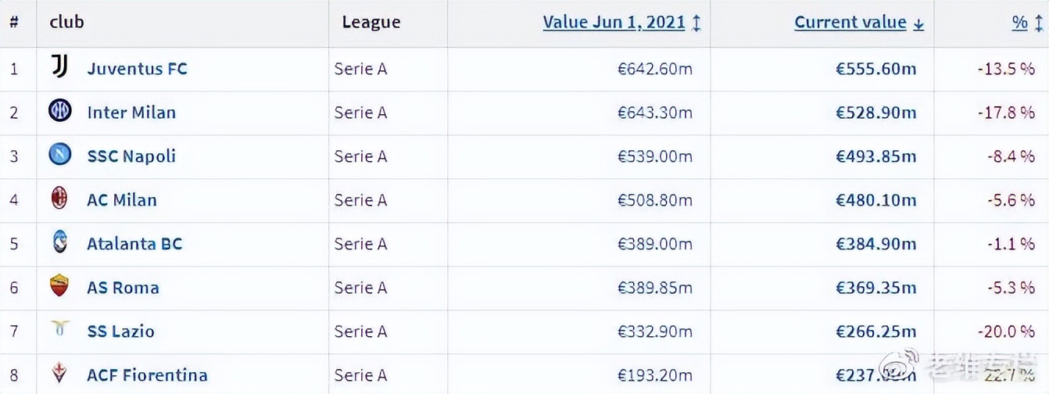The image size is (1049, 394).
Task: Click the Atalanta BC club crest icon
Action: 59,243
